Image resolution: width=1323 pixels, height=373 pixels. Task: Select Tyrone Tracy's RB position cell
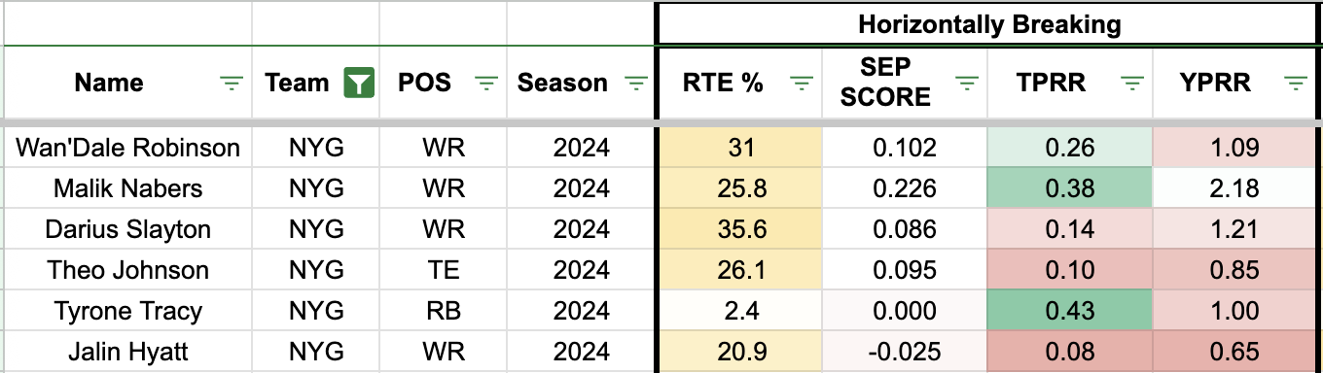(x=443, y=311)
